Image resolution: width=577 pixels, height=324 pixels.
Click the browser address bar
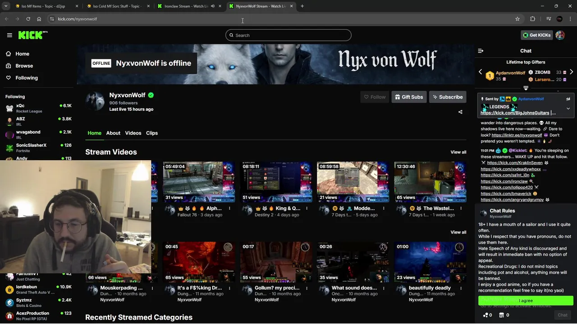[279, 19]
